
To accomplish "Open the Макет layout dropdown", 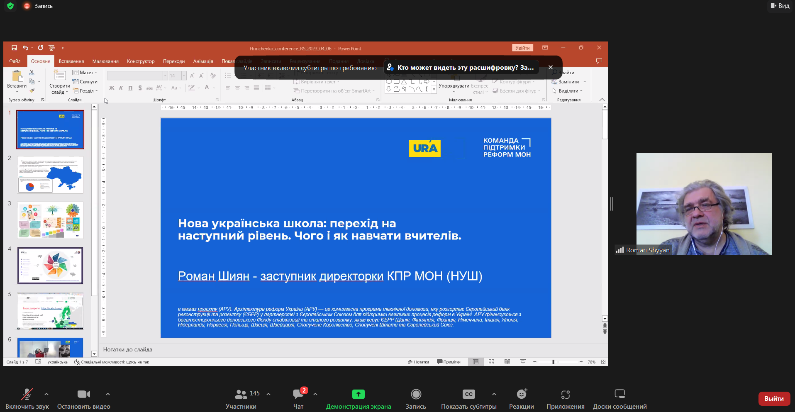I will pos(85,73).
